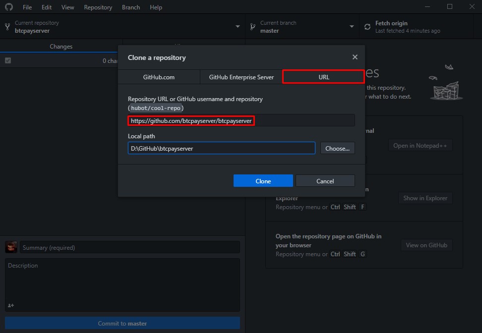Click the Local path input field

(x=221, y=148)
